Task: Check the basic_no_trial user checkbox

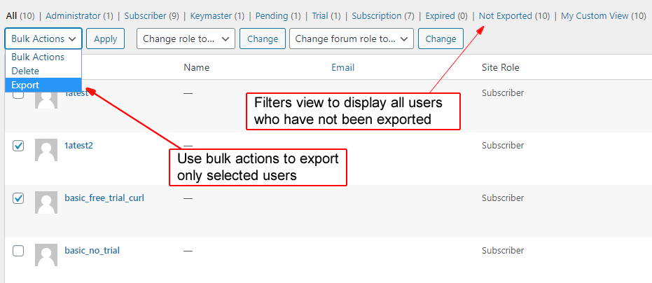Action: click(18, 251)
